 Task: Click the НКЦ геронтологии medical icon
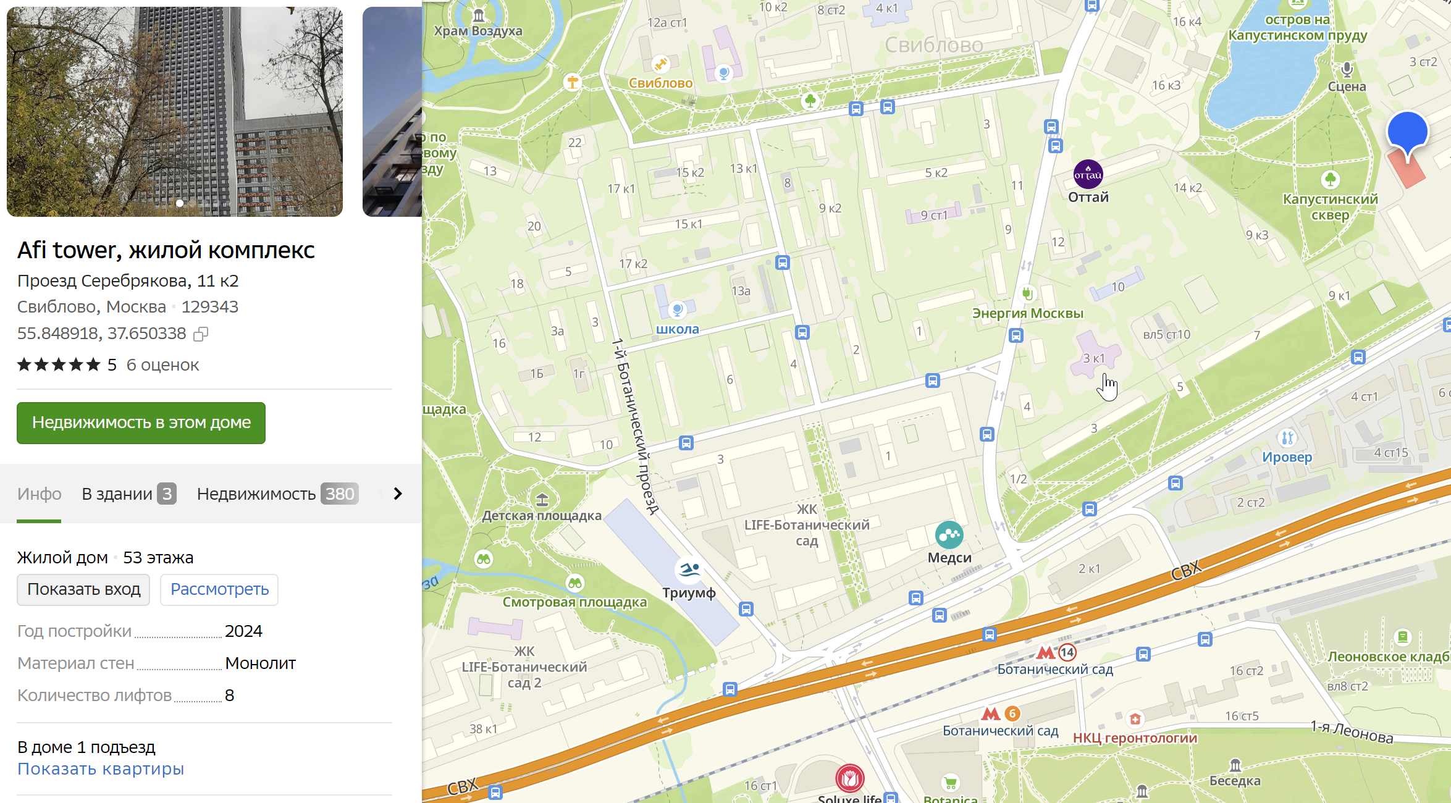click(1134, 719)
